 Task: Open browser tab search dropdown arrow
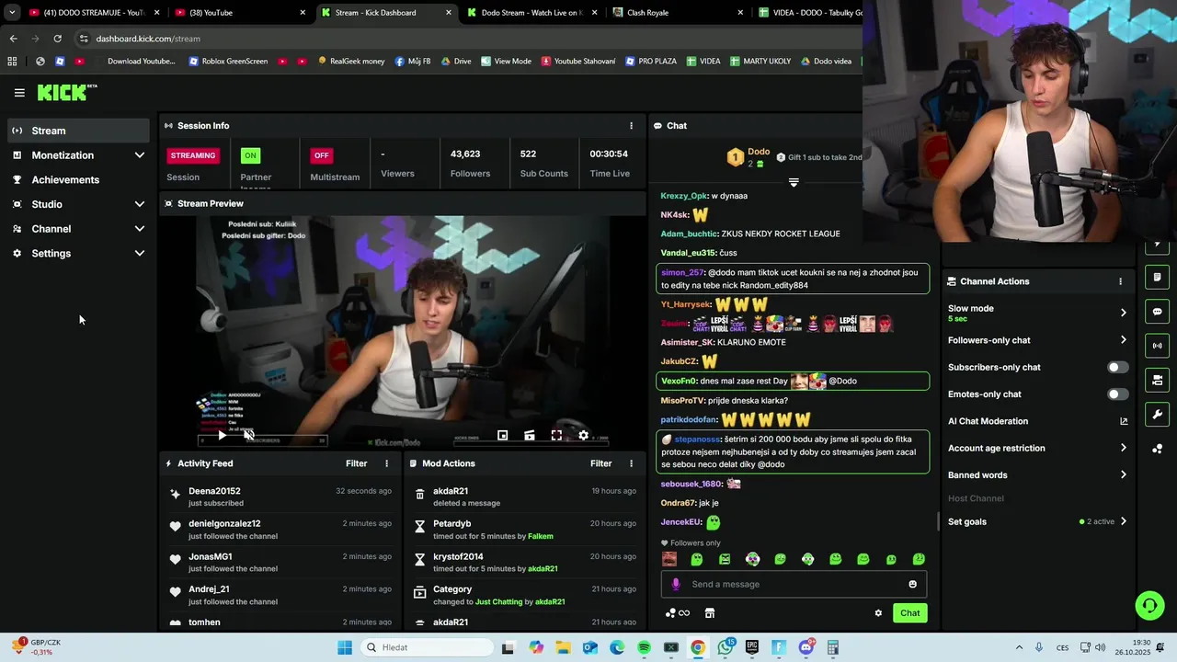12,13
